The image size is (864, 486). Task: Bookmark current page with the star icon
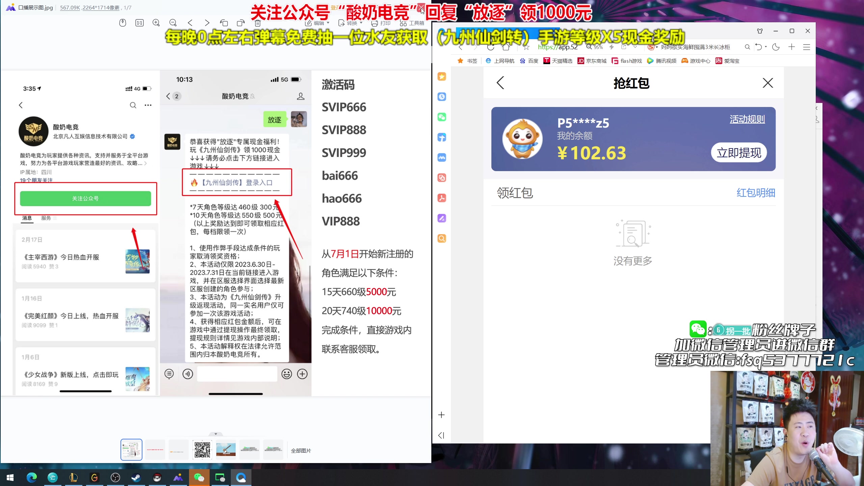[526, 47]
